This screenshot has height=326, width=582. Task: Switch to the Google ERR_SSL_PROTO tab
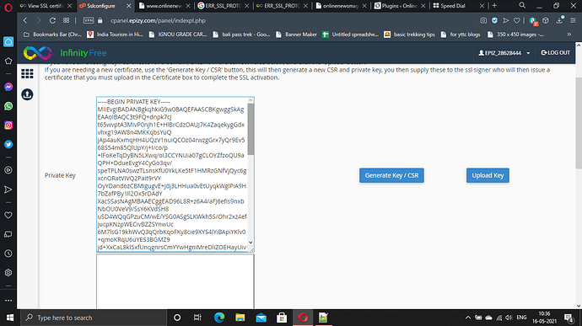(224, 6)
